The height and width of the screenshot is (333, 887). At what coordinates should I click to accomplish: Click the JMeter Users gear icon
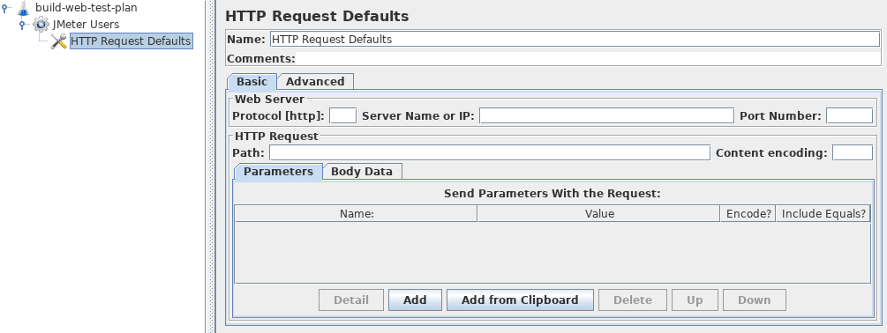[x=41, y=25]
